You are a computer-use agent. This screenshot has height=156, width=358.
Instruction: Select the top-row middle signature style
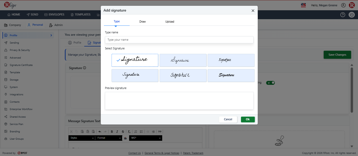[183, 60]
